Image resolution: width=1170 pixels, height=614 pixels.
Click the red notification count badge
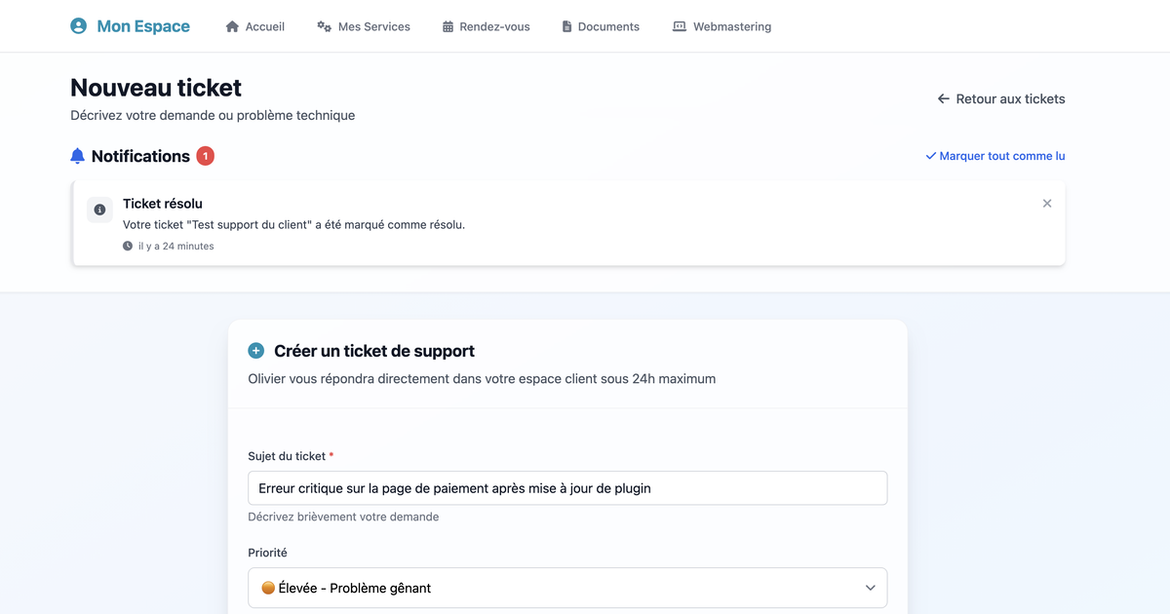coord(205,156)
